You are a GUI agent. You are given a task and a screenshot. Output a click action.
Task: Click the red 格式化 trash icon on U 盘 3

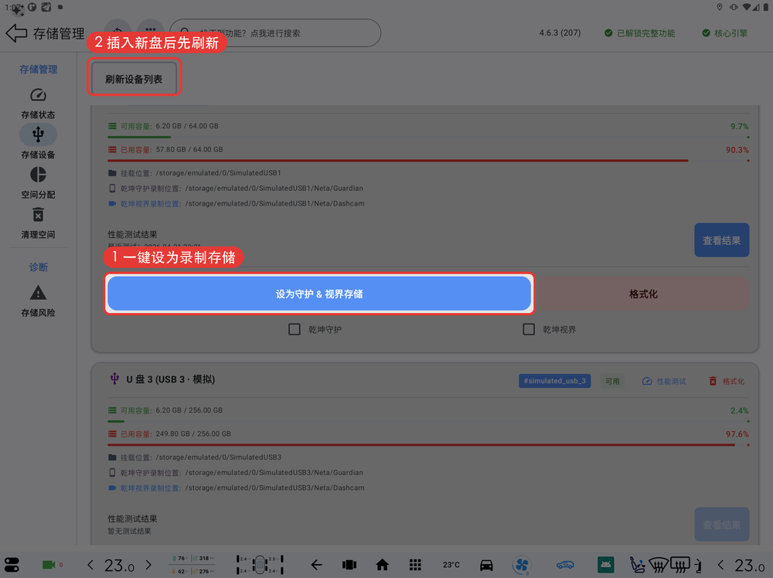click(713, 381)
